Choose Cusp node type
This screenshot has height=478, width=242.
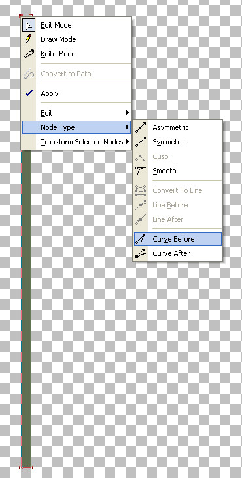point(178,156)
